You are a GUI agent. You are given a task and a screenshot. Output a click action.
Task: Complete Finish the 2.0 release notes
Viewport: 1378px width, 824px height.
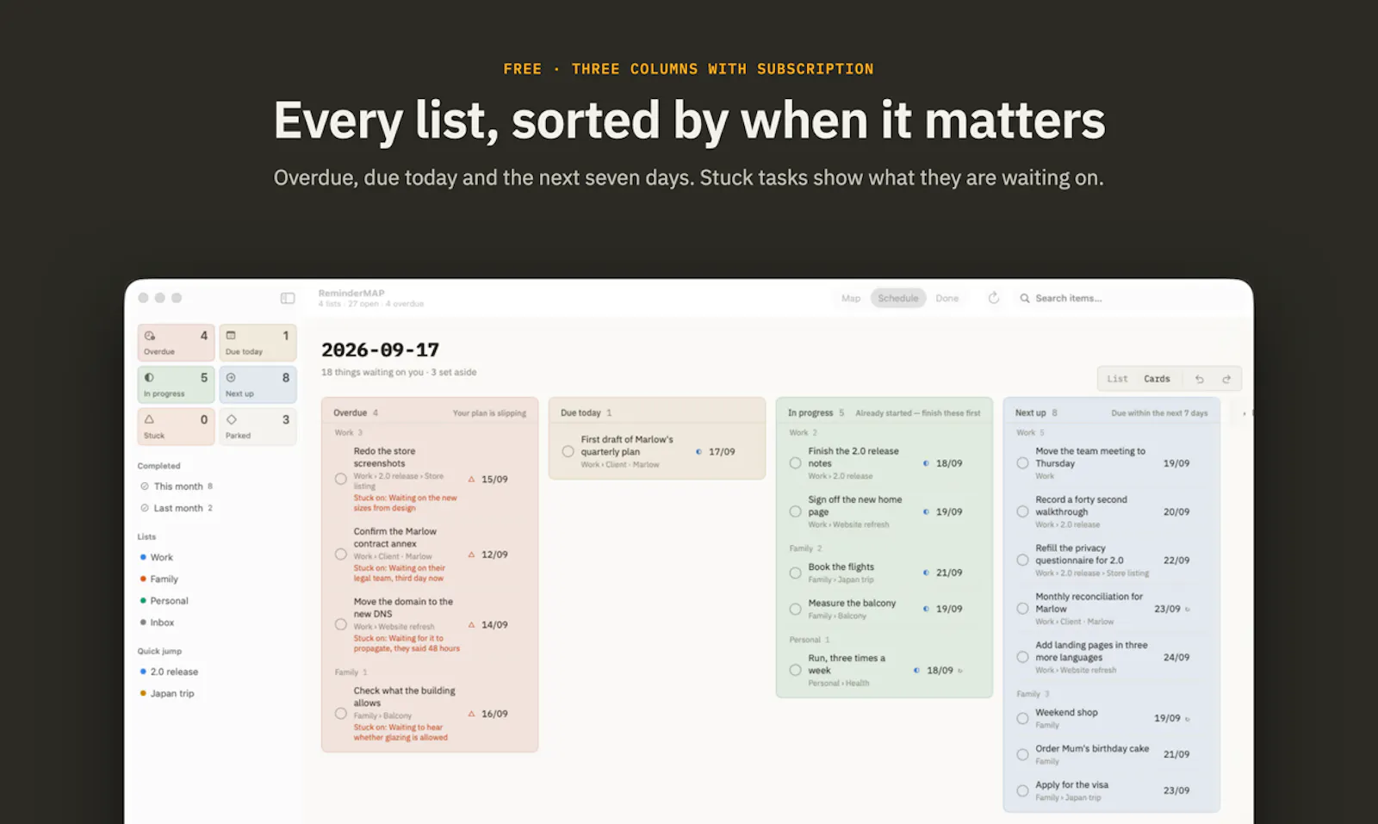point(796,463)
